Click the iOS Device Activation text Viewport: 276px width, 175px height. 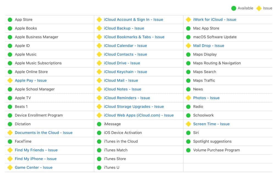pos(123,133)
